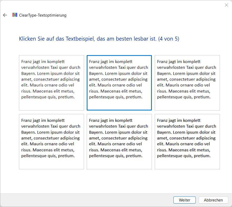Click the ClearType logo in the title bar

(x=15, y=15)
